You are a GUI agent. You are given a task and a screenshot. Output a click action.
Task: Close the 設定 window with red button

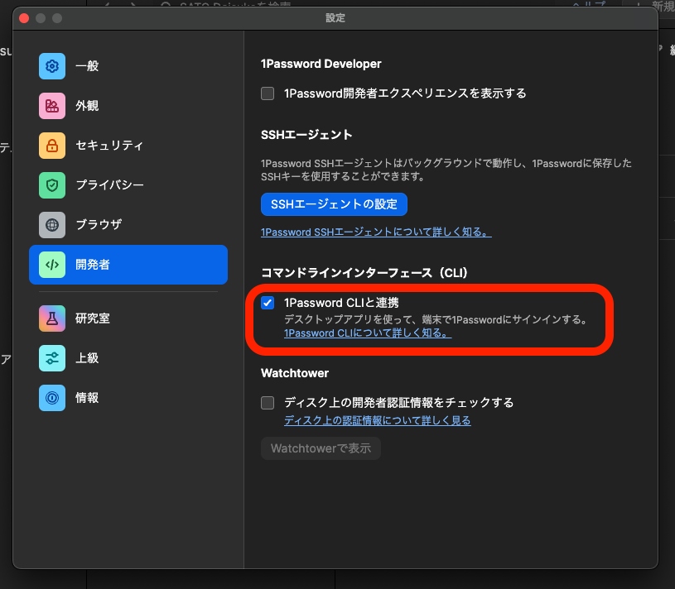tap(24, 18)
